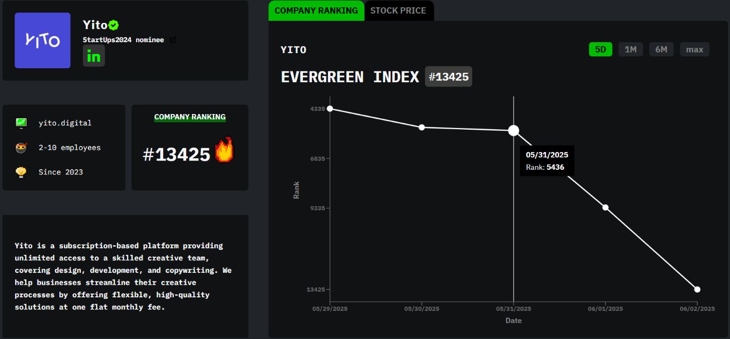Image resolution: width=730 pixels, height=339 pixels.
Task: Click the 06/01/2025 x-axis date label
Action: pos(605,309)
